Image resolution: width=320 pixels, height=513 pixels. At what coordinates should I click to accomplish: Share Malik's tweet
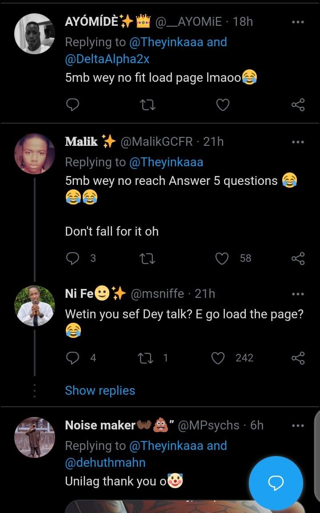(298, 258)
